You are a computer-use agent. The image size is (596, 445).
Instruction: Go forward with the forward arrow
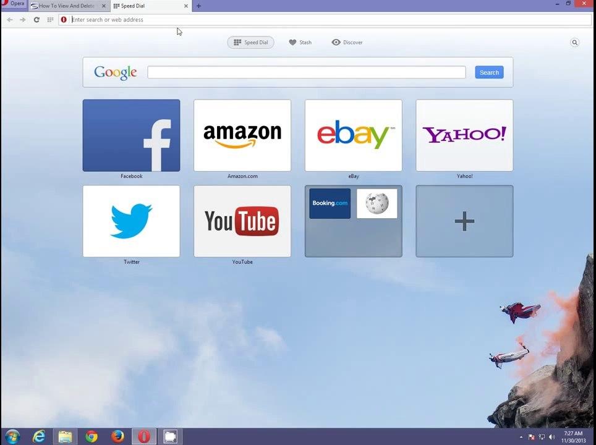click(23, 20)
